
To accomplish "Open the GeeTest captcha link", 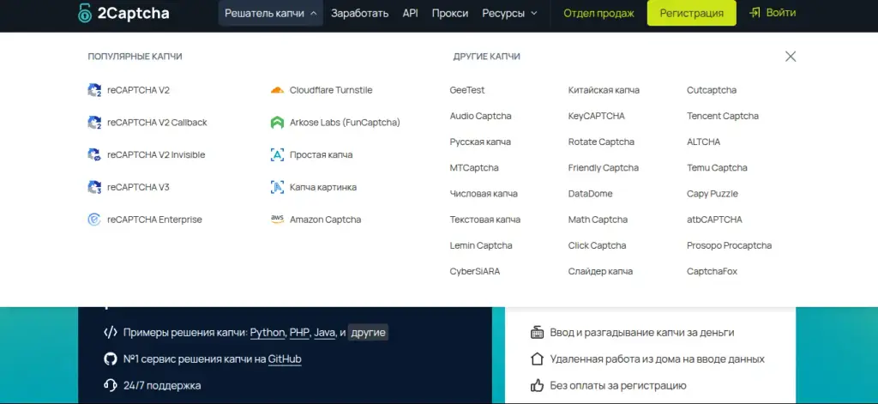I will 467,90.
